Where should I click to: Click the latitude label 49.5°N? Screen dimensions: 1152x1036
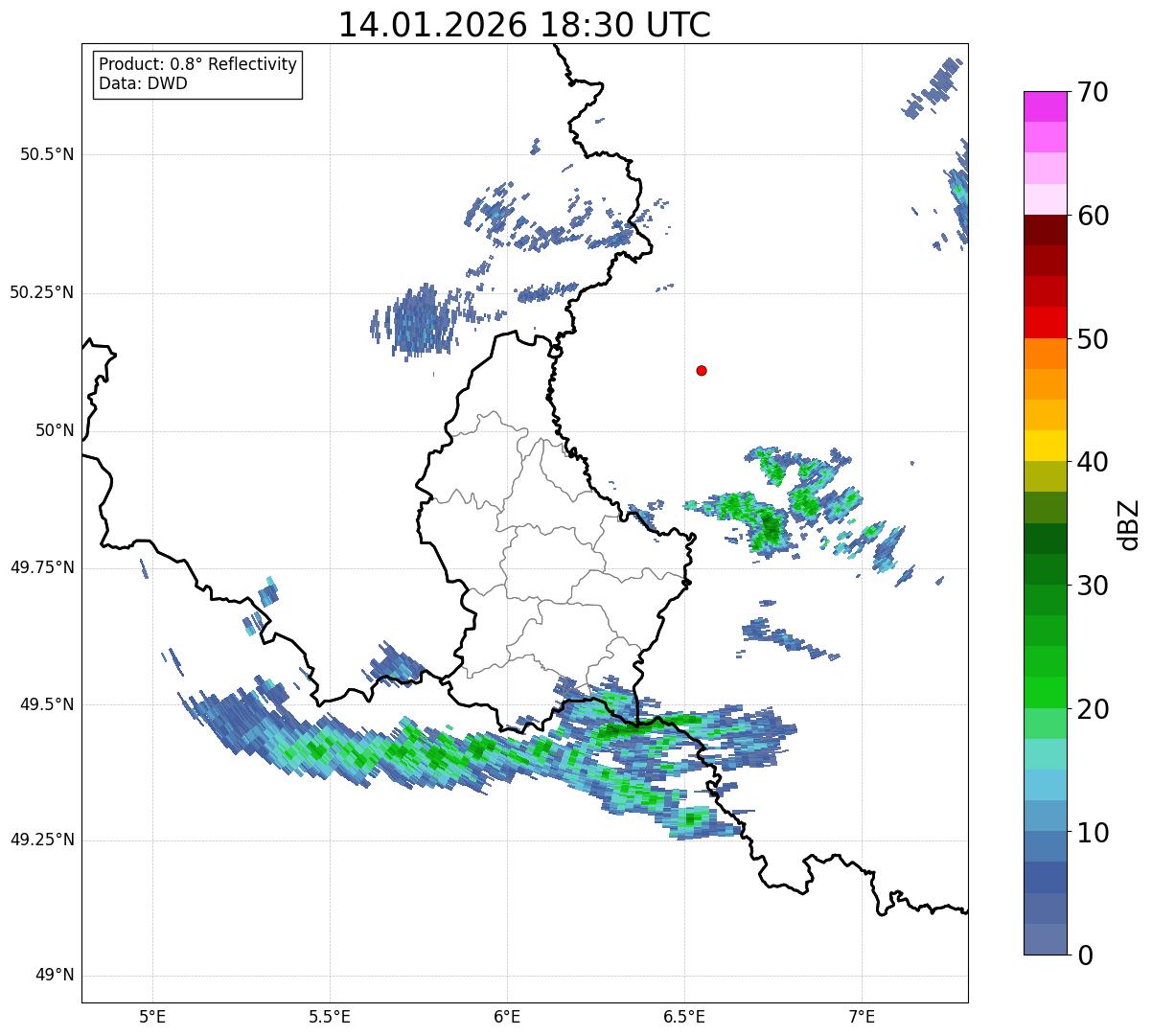point(46,704)
